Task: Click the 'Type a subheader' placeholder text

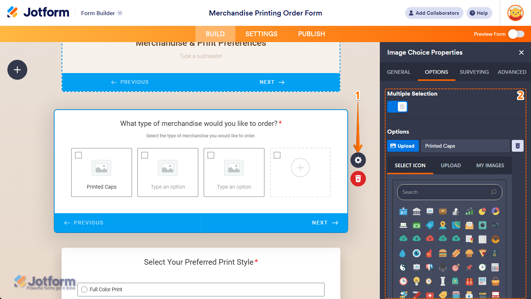Action: pyautogui.click(x=201, y=56)
